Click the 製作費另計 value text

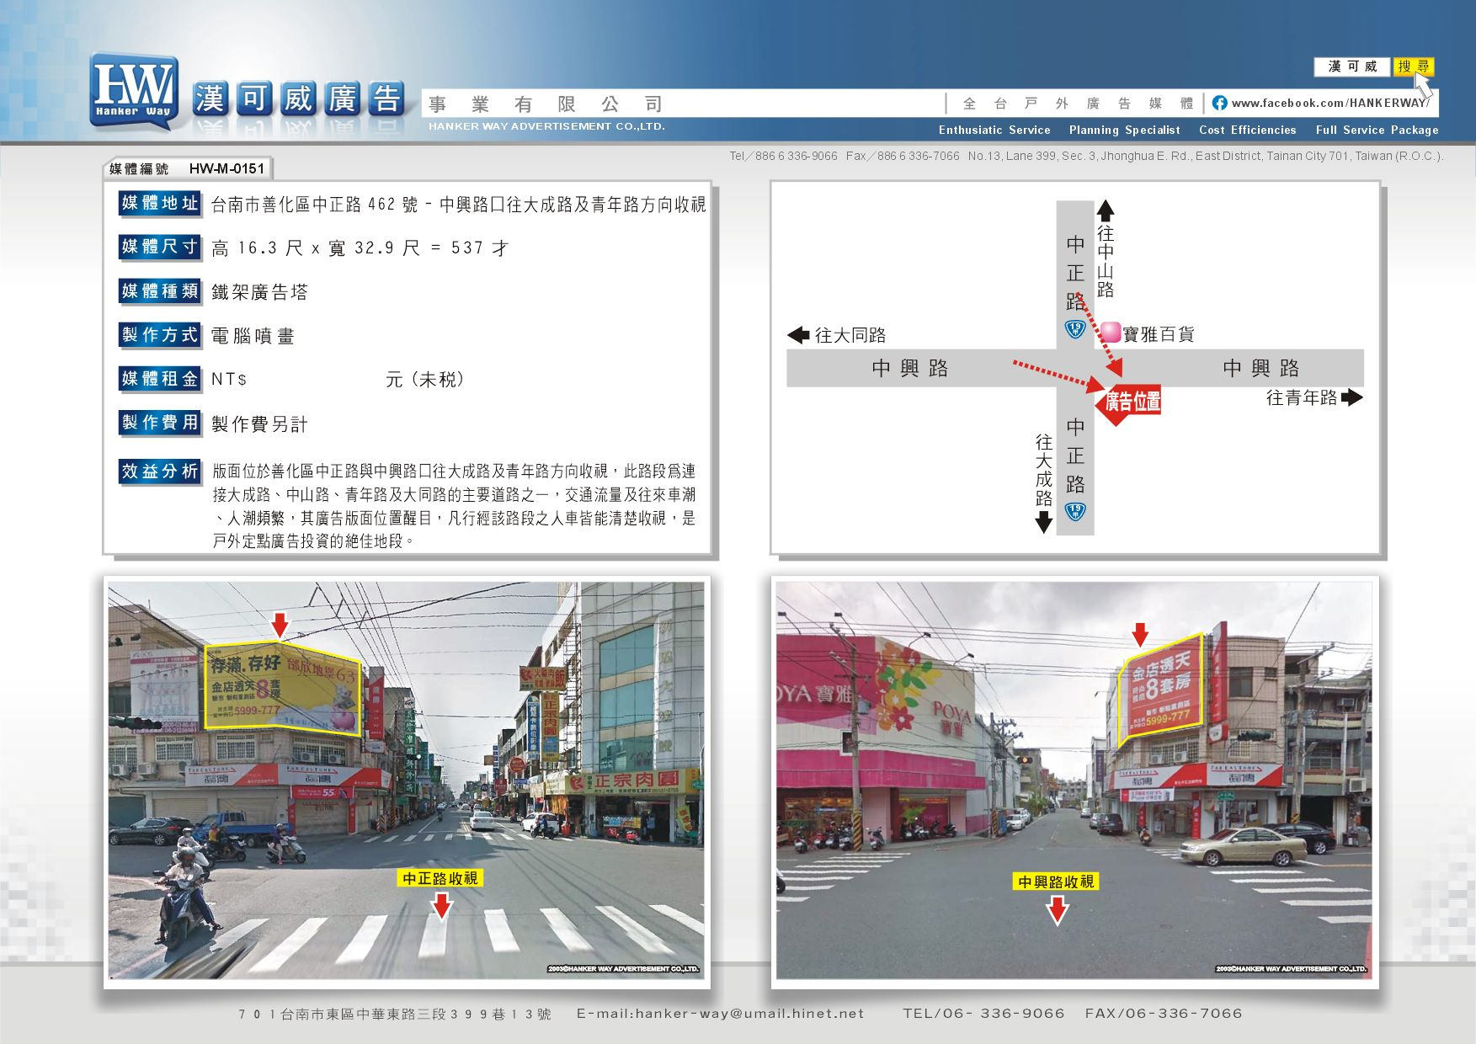259,424
